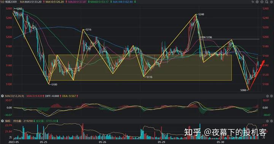
Task: Click the MA indicator label
Action: [22, 2]
